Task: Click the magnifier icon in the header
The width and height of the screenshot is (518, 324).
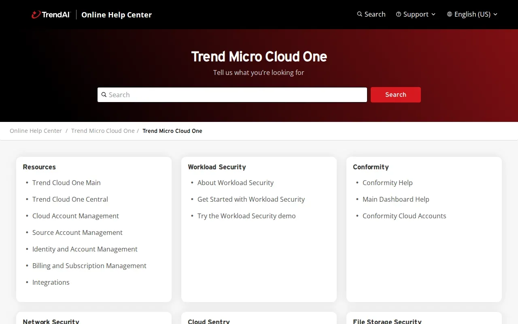Action: point(359,14)
